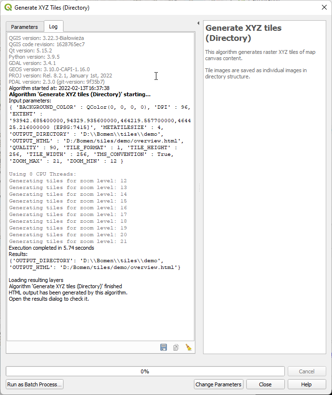Screen dimensions: 332x395
Task: Click 'HTML output has been generated' line
Action: pos(68,293)
